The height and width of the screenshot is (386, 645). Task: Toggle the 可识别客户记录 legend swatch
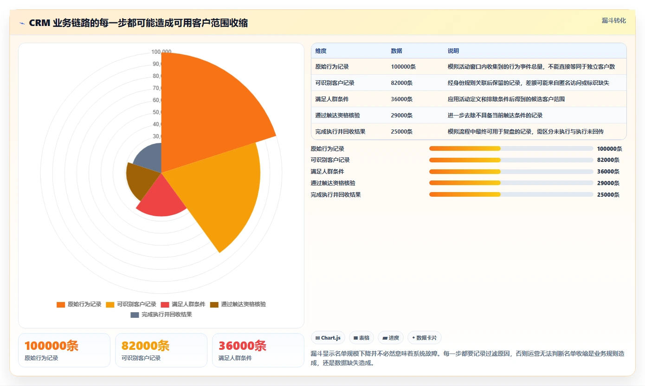110,304
